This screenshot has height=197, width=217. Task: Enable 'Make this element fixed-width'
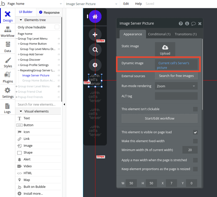[x=195, y=141]
